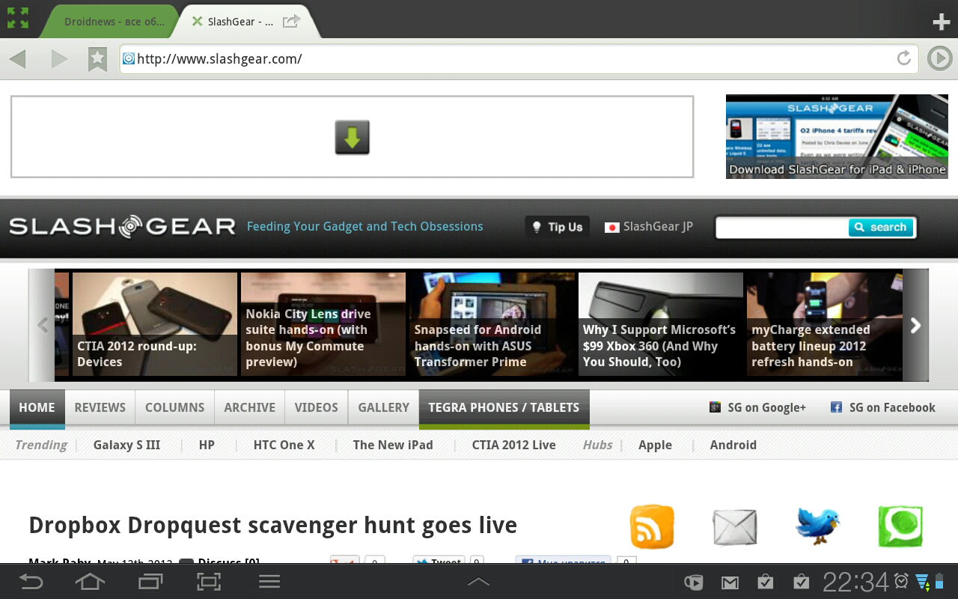The height and width of the screenshot is (599, 958).
Task: Go forward using the browser's right arrow
Action: 59,58
